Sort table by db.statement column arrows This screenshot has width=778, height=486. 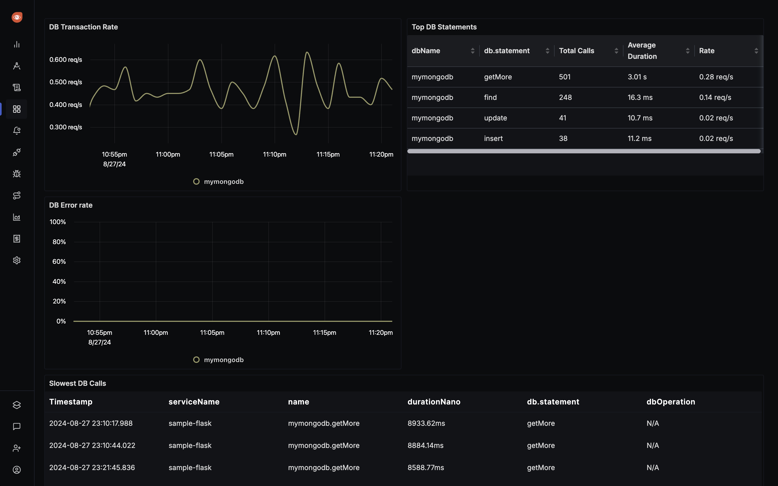pyautogui.click(x=548, y=51)
